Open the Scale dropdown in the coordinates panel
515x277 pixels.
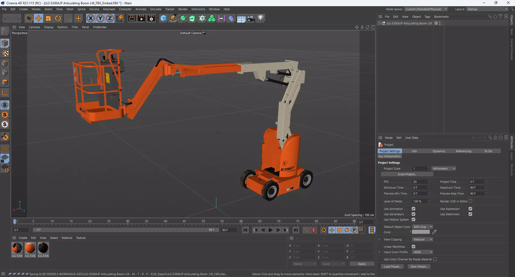pos(333,264)
